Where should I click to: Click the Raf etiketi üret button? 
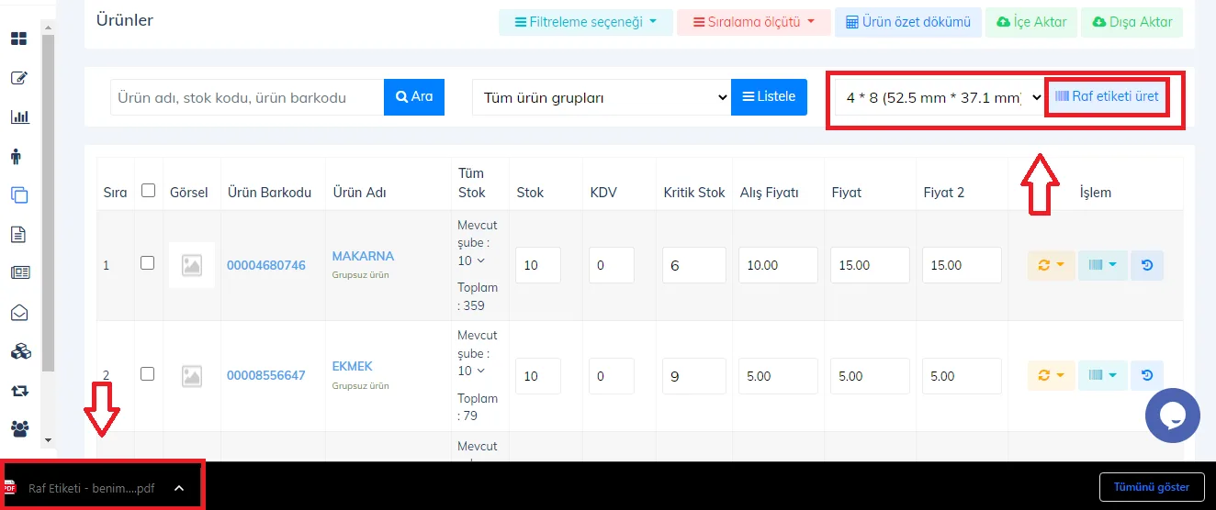tap(1108, 96)
